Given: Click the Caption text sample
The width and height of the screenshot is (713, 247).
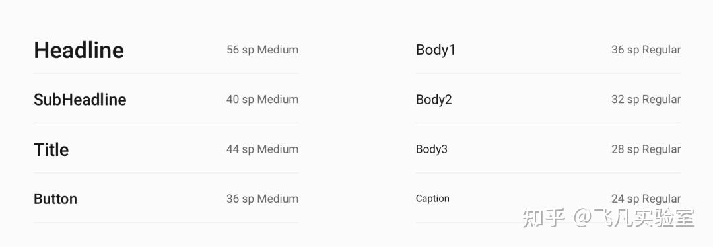Looking at the screenshot, I should tap(432, 199).
